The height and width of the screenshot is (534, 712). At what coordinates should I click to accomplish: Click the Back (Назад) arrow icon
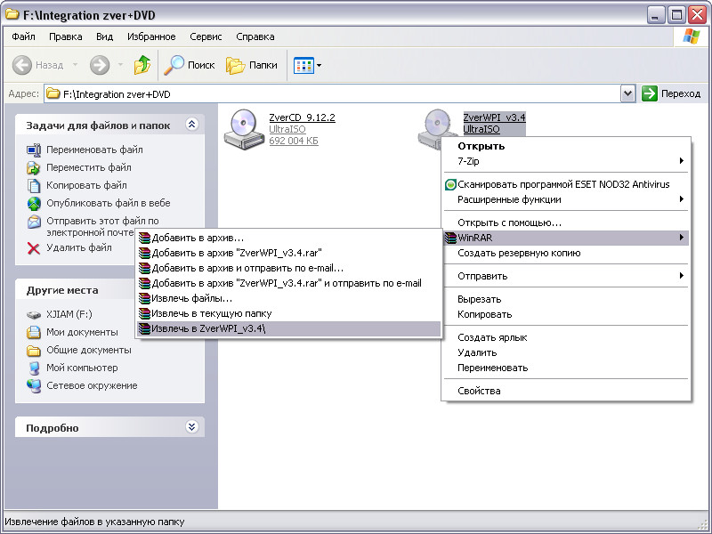(21, 65)
